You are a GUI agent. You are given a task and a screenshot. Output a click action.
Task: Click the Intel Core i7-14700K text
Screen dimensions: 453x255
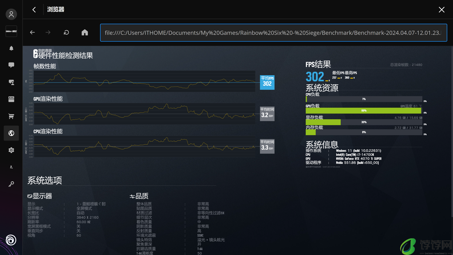[355, 155]
